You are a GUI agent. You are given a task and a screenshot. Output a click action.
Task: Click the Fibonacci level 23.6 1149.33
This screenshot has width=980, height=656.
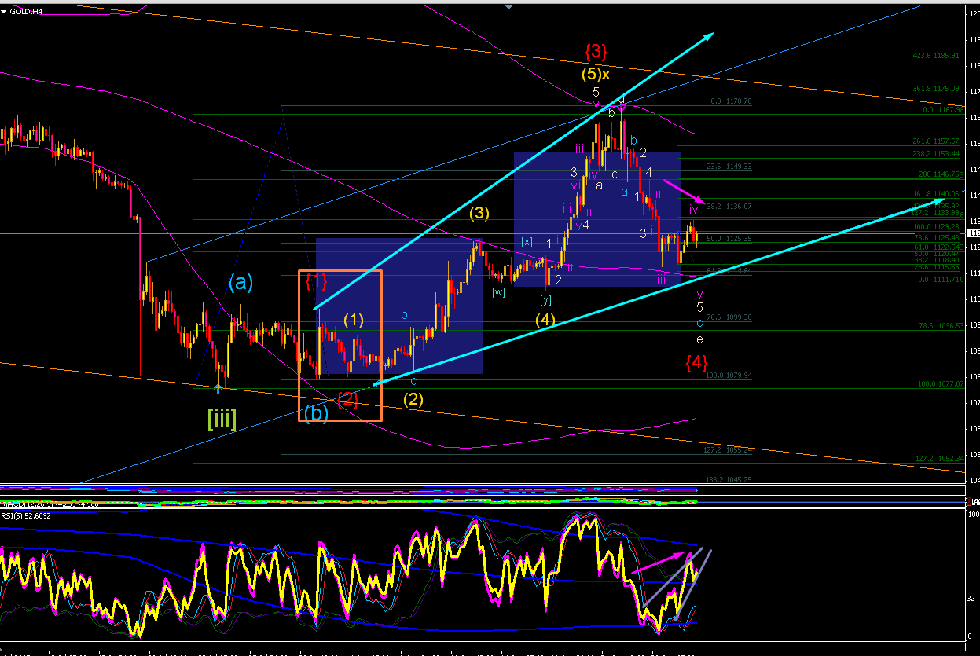click(730, 167)
